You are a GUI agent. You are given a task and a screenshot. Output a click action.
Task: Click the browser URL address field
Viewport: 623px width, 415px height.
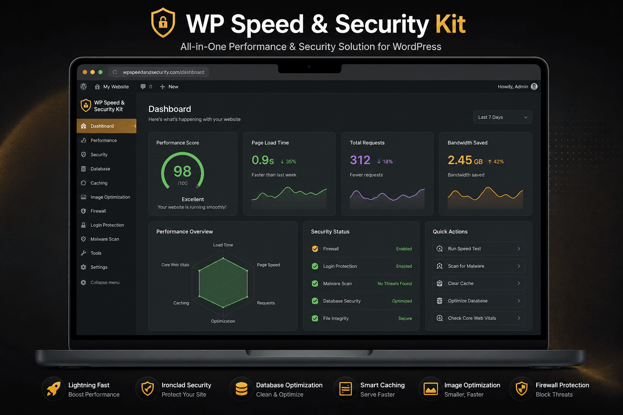[x=159, y=72]
